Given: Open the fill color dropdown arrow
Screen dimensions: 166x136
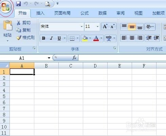Looking at the screenshot, I should pos(90,38).
